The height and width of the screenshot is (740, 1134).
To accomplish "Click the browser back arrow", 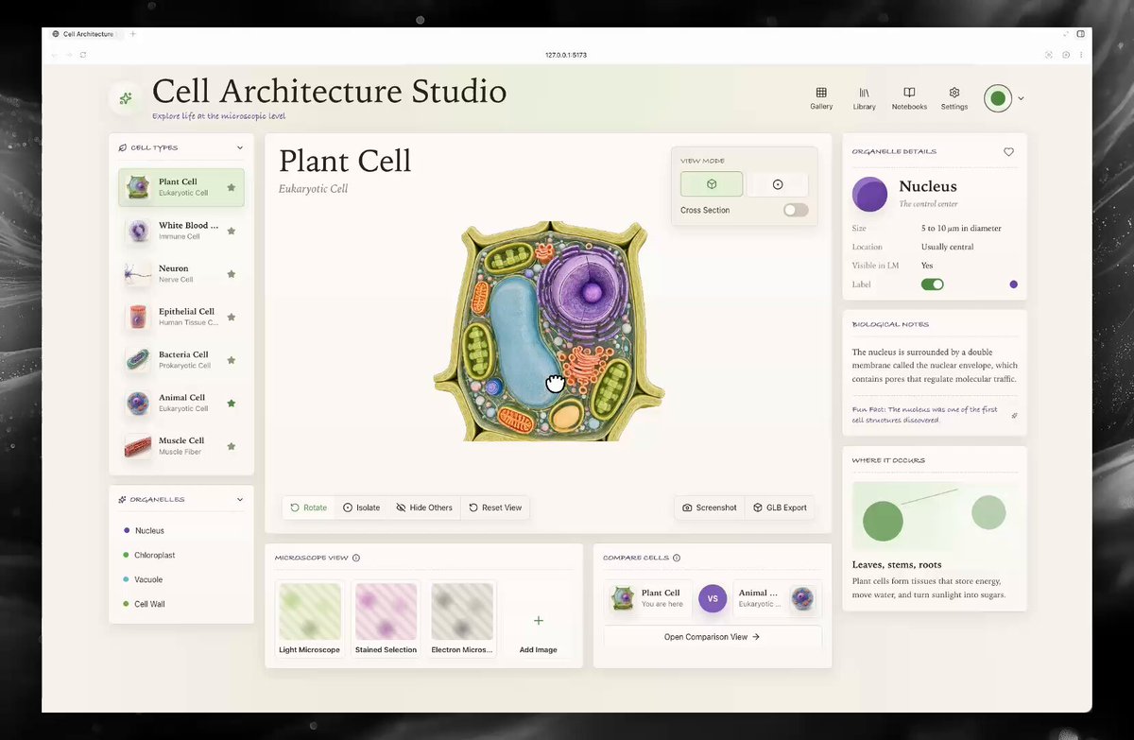I will click(x=54, y=55).
